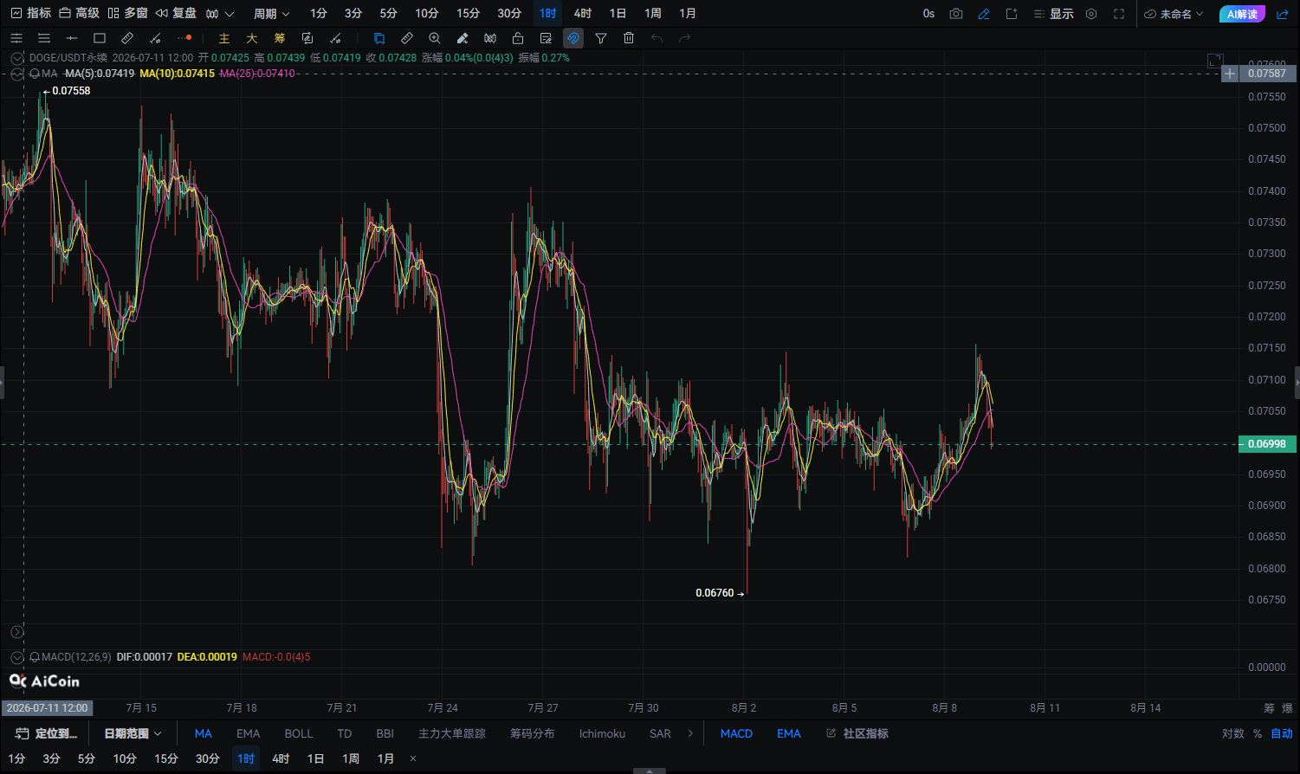Image resolution: width=1300 pixels, height=774 pixels.
Task: Select 4时 in the top timeframe bar
Action: 583,14
